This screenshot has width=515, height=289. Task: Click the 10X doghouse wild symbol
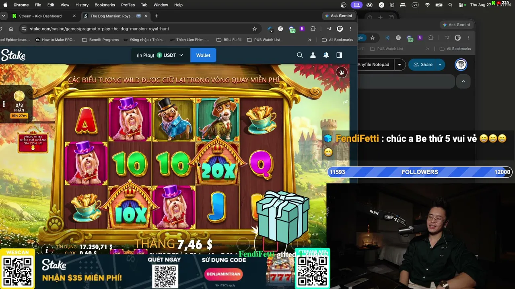pyautogui.click(x=130, y=207)
